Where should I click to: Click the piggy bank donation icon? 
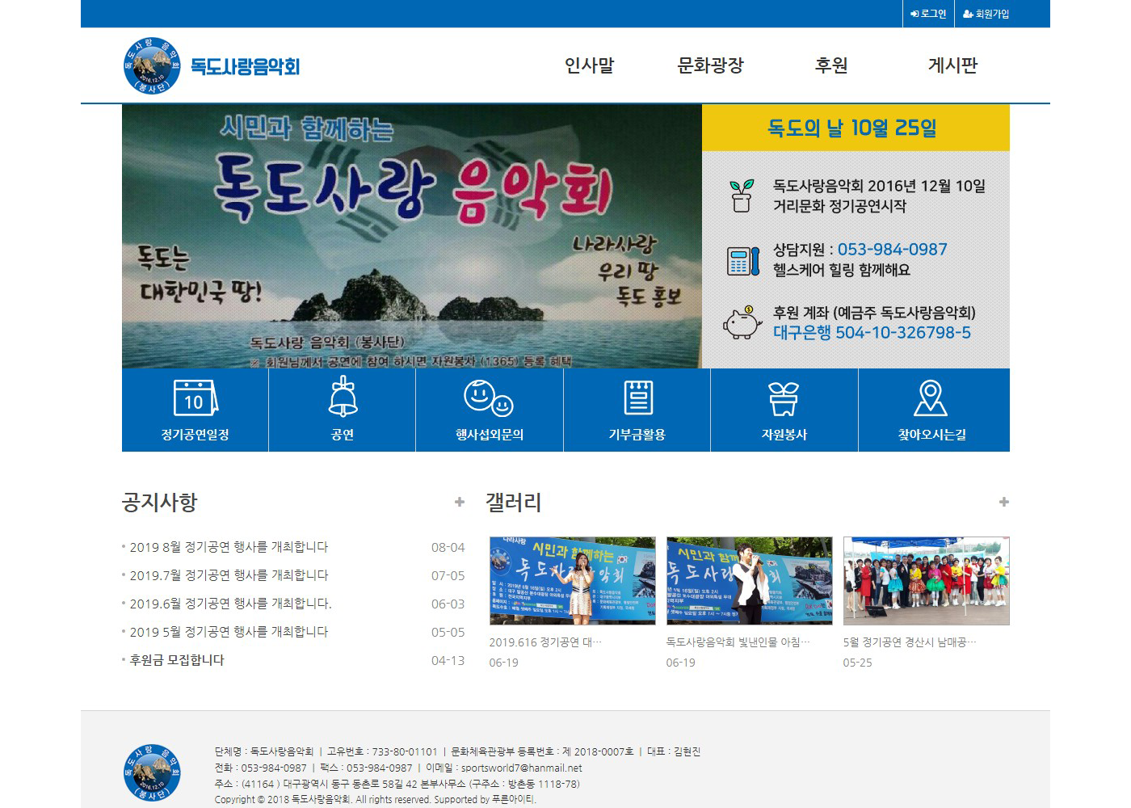(x=742, y=323)
